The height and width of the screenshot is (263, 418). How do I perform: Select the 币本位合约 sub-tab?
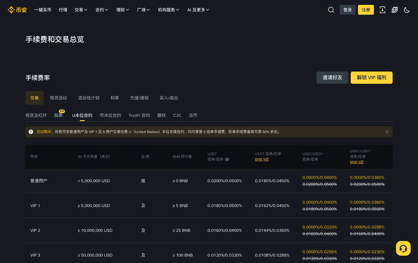point(110,115)
